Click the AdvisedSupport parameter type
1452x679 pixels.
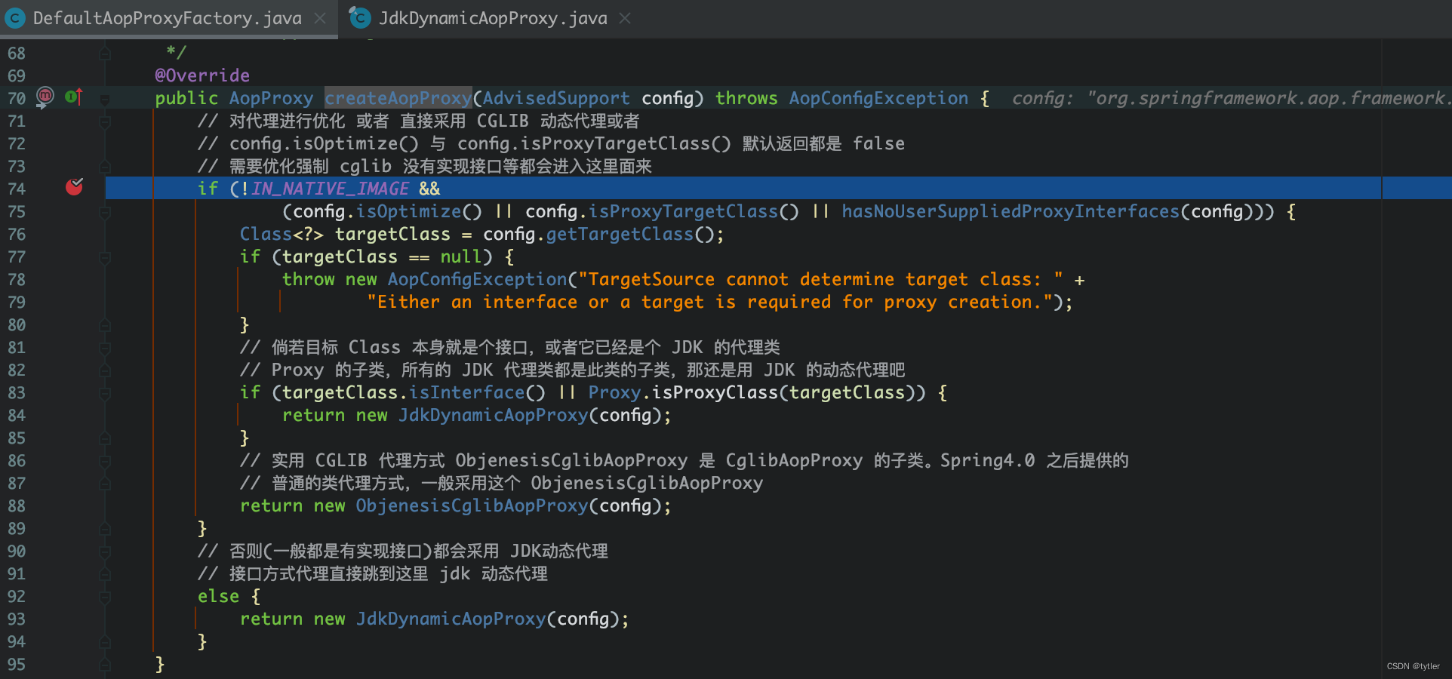pos(556,98)
